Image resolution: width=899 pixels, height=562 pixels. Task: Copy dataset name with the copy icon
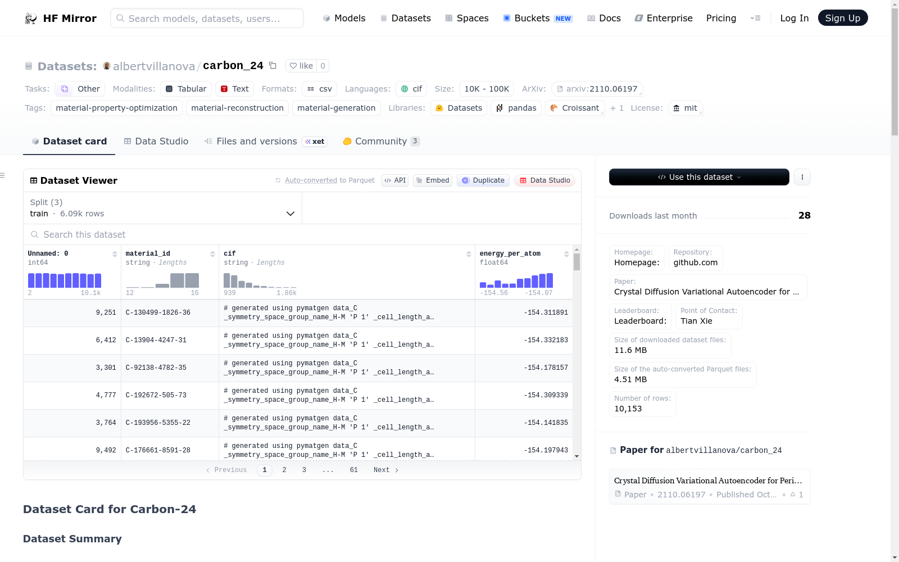point(273,66)
